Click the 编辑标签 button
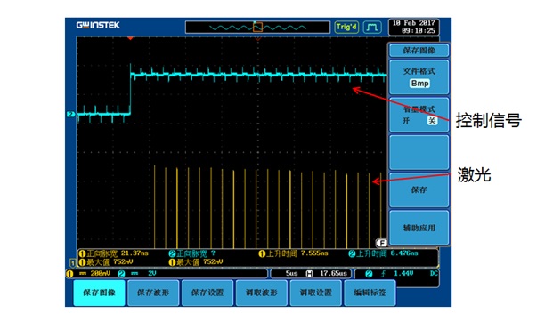This screenshot has height=321, width=553. click(370, 293)
